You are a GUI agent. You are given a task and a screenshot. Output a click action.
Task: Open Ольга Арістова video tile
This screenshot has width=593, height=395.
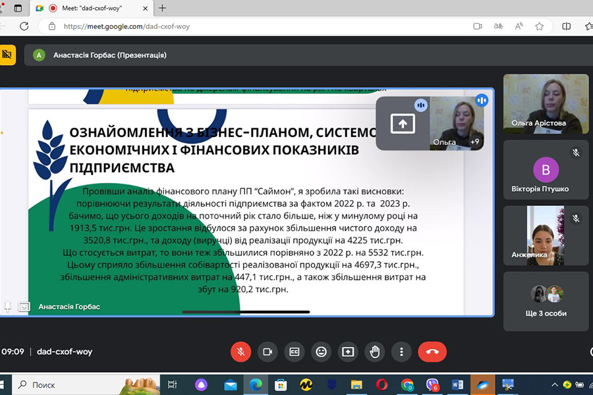pyautogui.click(x=546, y=103)
